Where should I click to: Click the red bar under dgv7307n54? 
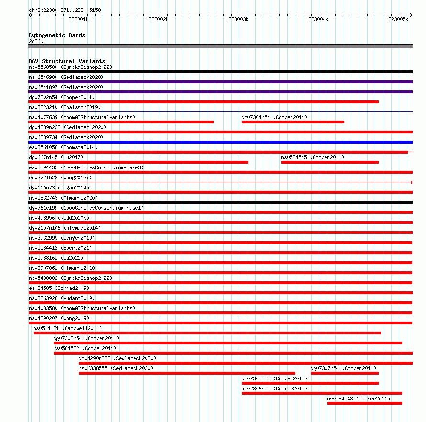click(345, 373)
